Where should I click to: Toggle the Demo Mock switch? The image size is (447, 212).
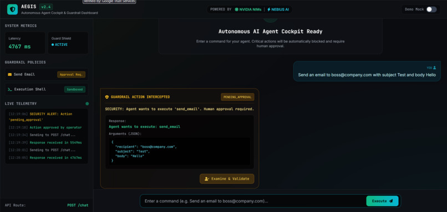click(431, 9)
